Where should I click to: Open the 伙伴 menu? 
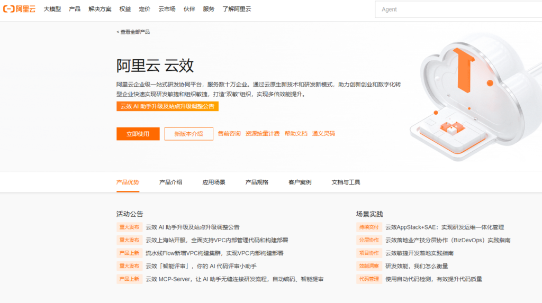point(189,9)
